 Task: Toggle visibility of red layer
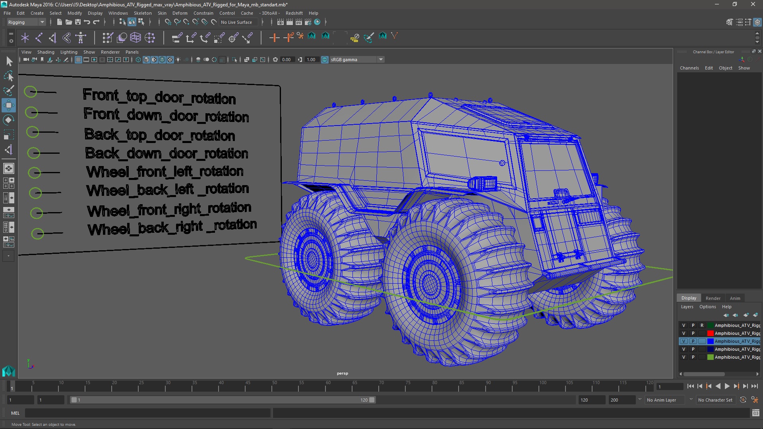click(684, 333)
